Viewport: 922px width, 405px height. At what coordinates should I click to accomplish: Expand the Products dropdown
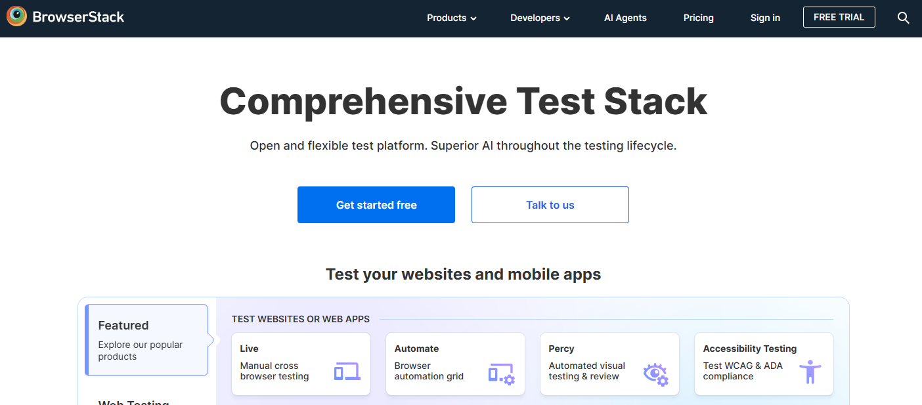[x=451, y=18]
